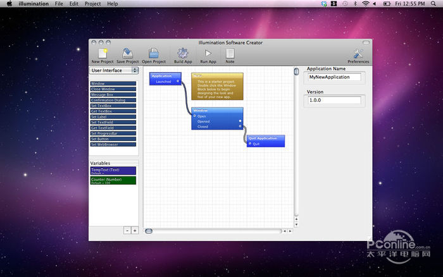443x277 pixels.
Task: Click the Build App gear icon
Action: [x=183, y=54]
